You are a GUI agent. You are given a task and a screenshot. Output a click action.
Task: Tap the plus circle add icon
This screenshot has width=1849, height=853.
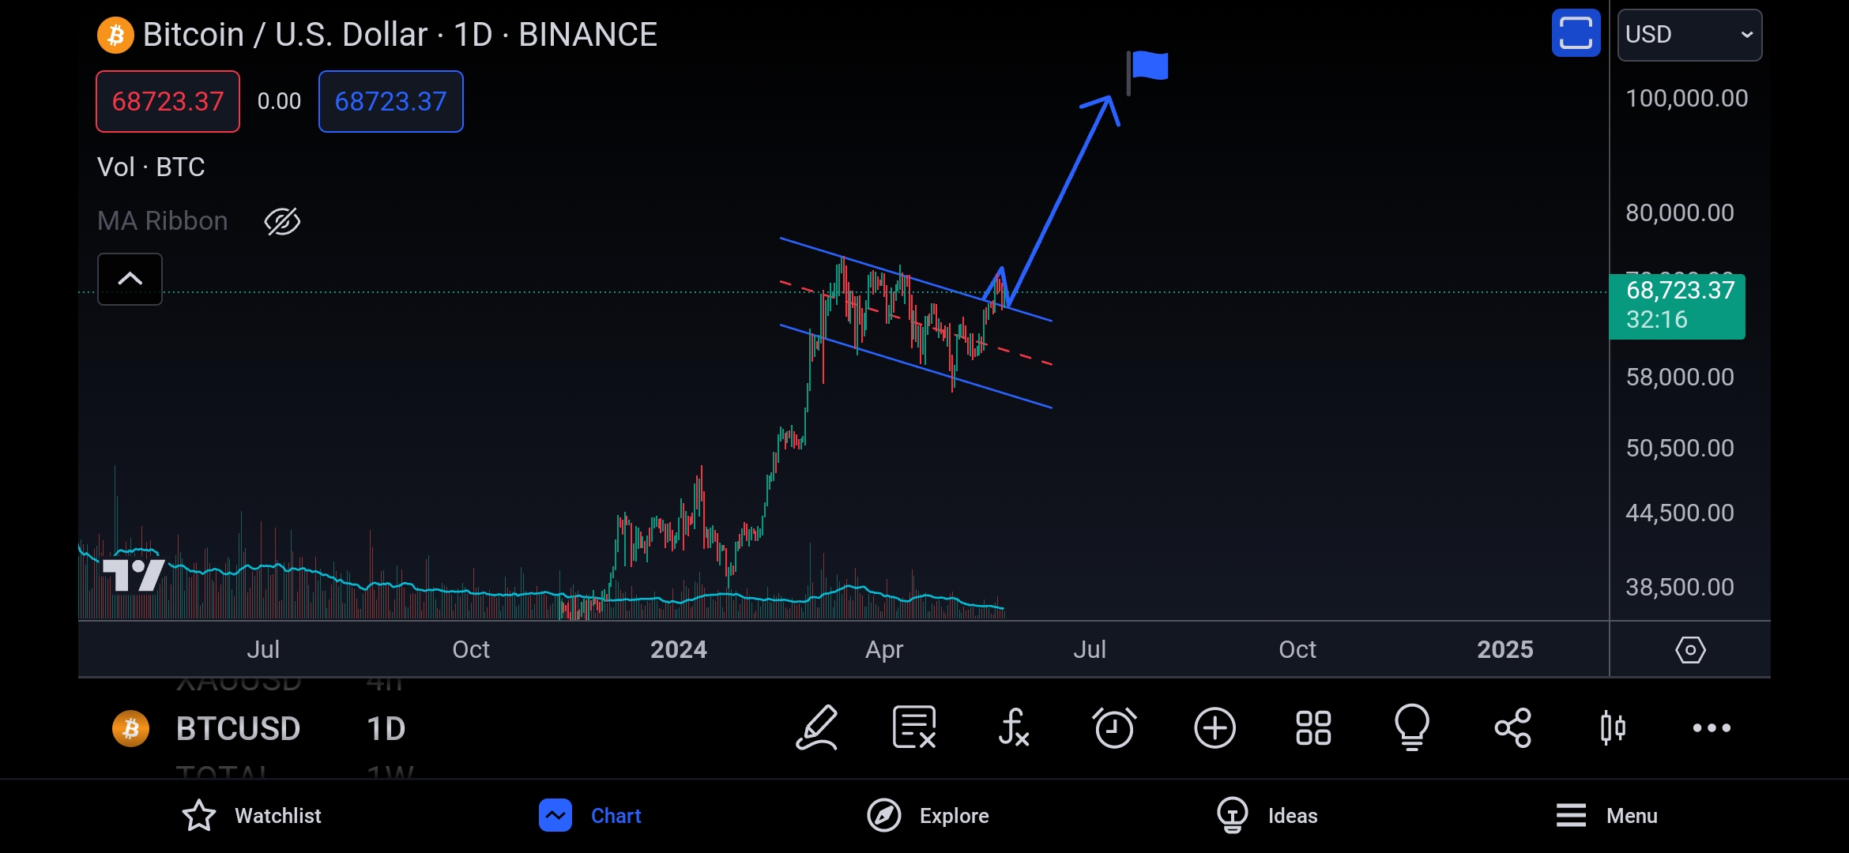1214,727
